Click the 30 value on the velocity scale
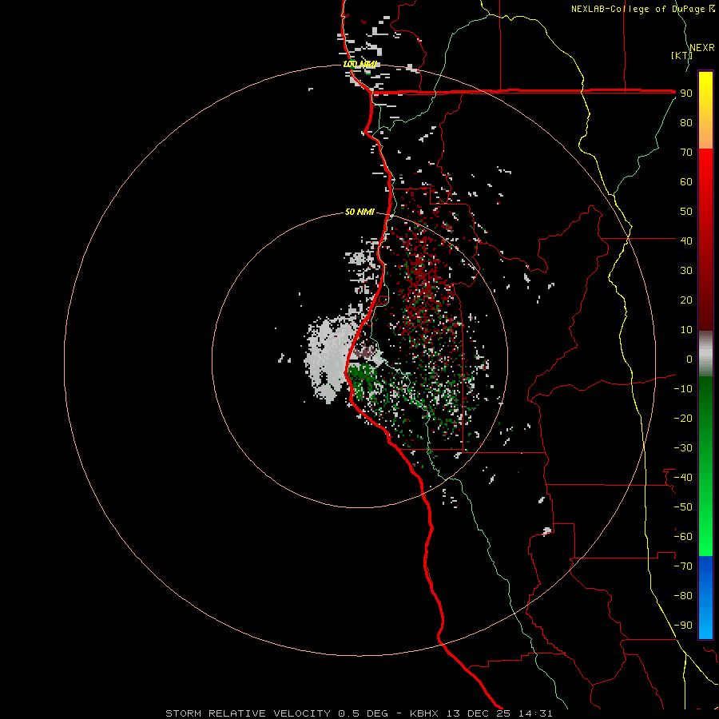719x719 pixels. click(x=686, y=271)
